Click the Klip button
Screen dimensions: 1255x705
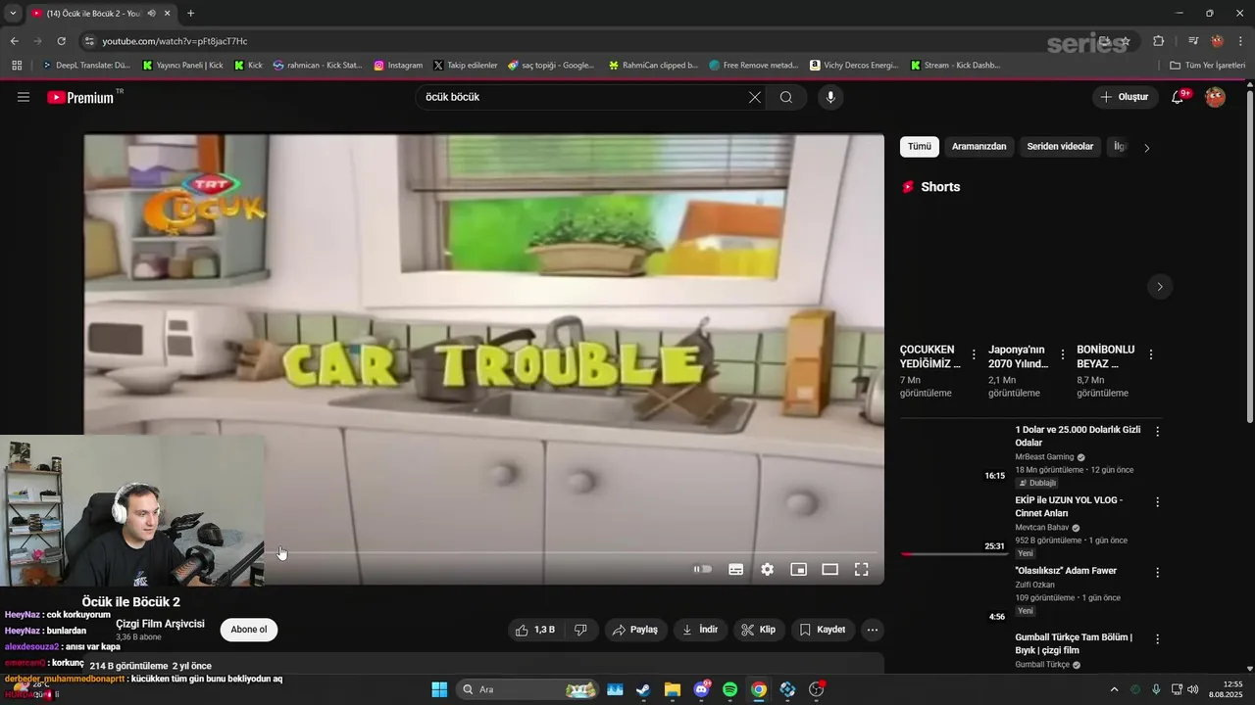(x=759, y=630)
